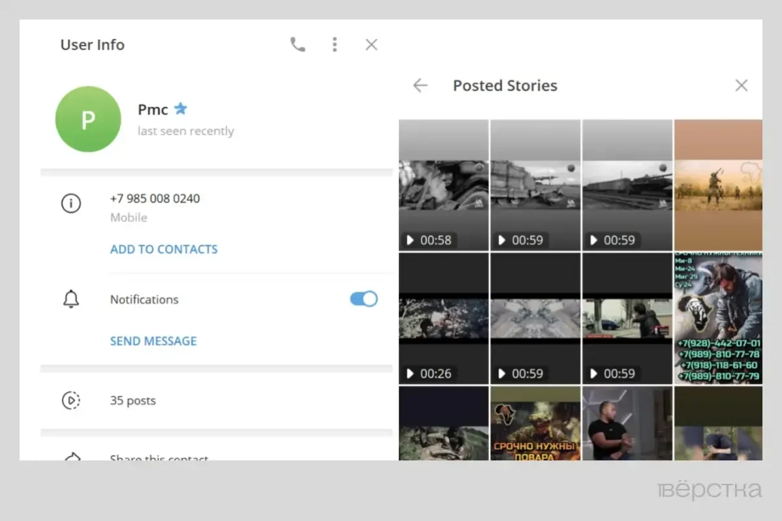Open the three-dot more options menu

pyautogui.click(x=335, y=44)
